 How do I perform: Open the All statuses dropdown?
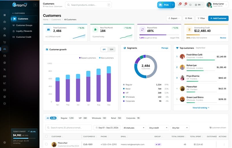134,128
